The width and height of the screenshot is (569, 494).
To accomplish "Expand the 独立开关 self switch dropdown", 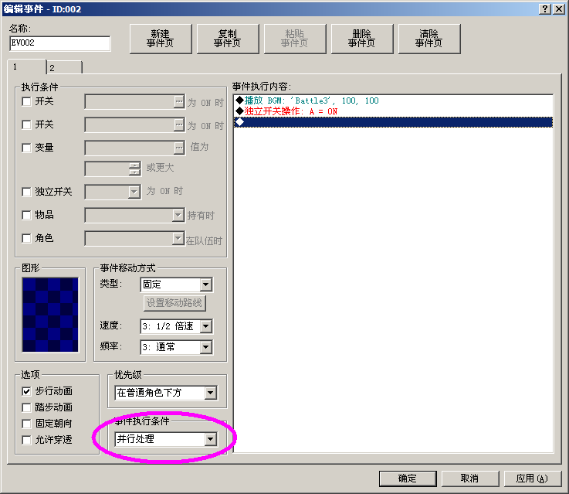I will 134,192.
